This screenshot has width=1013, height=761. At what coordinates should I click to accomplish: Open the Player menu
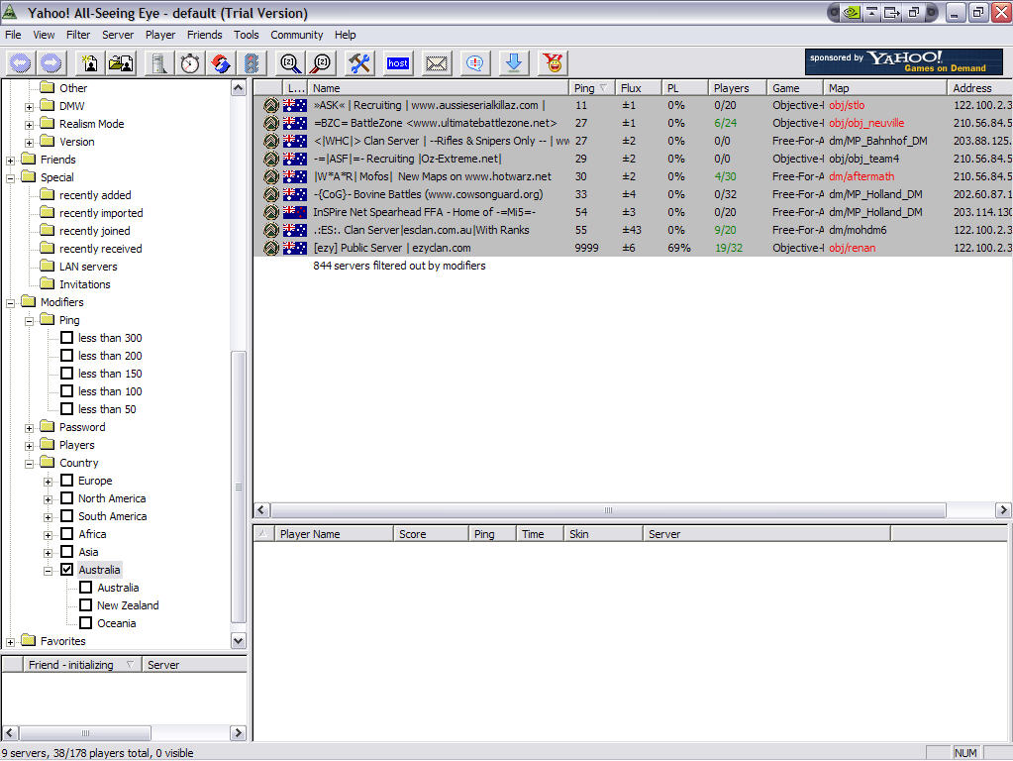(160, 35)
